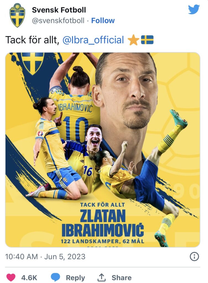Click the gold star emoji

(133, 40)
